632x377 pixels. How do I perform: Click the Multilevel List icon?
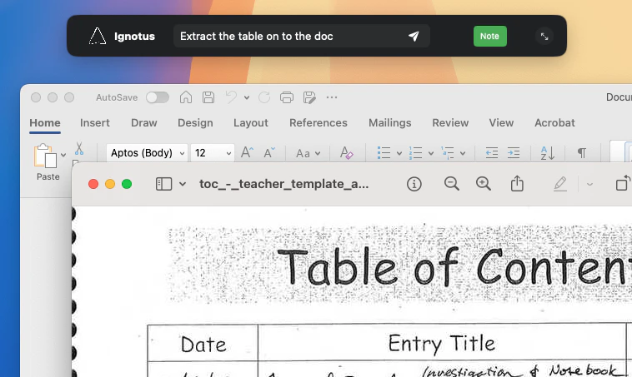tap(448, 153)
